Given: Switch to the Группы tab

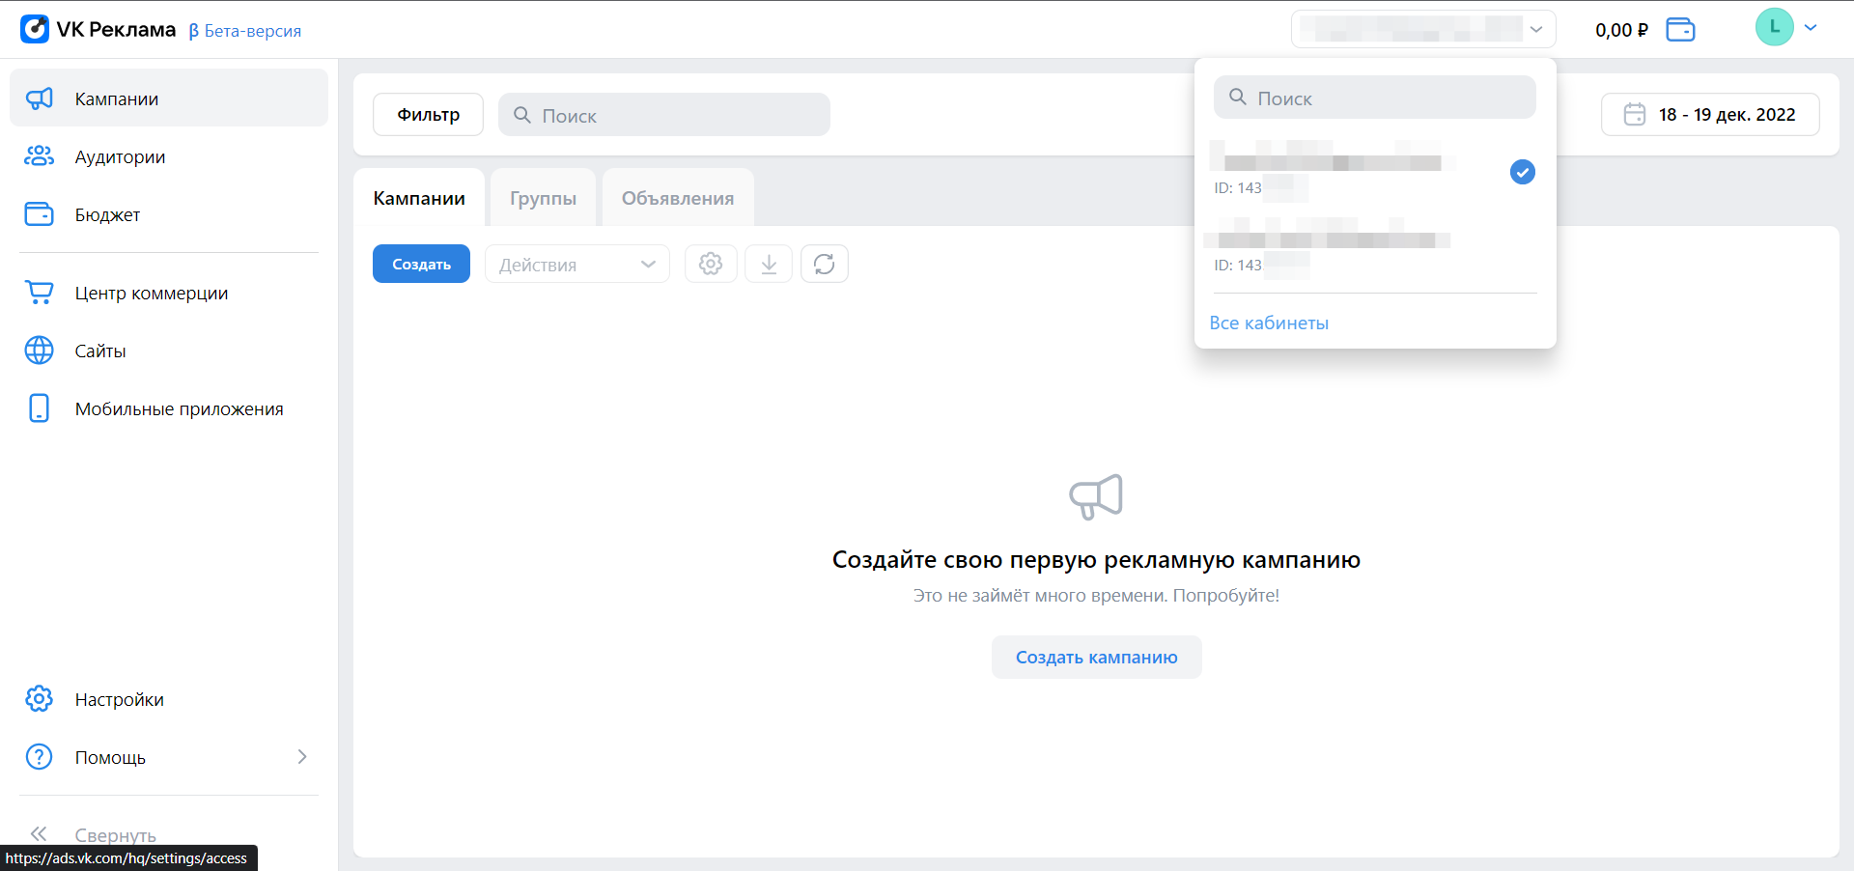Looking at the screenshot, I should click(544, 198).
